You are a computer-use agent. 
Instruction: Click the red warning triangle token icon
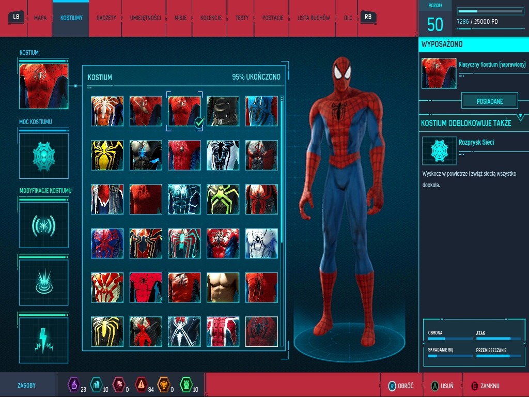point(141,385)
